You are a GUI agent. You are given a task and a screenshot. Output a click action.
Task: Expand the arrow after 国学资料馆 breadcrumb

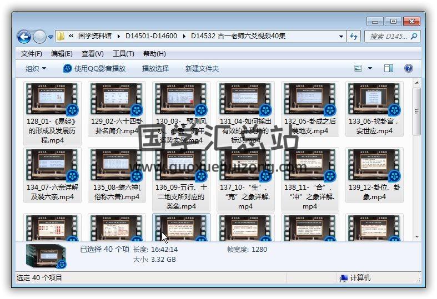tap(119, 36)
